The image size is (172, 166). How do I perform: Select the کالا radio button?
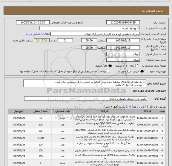136,66
